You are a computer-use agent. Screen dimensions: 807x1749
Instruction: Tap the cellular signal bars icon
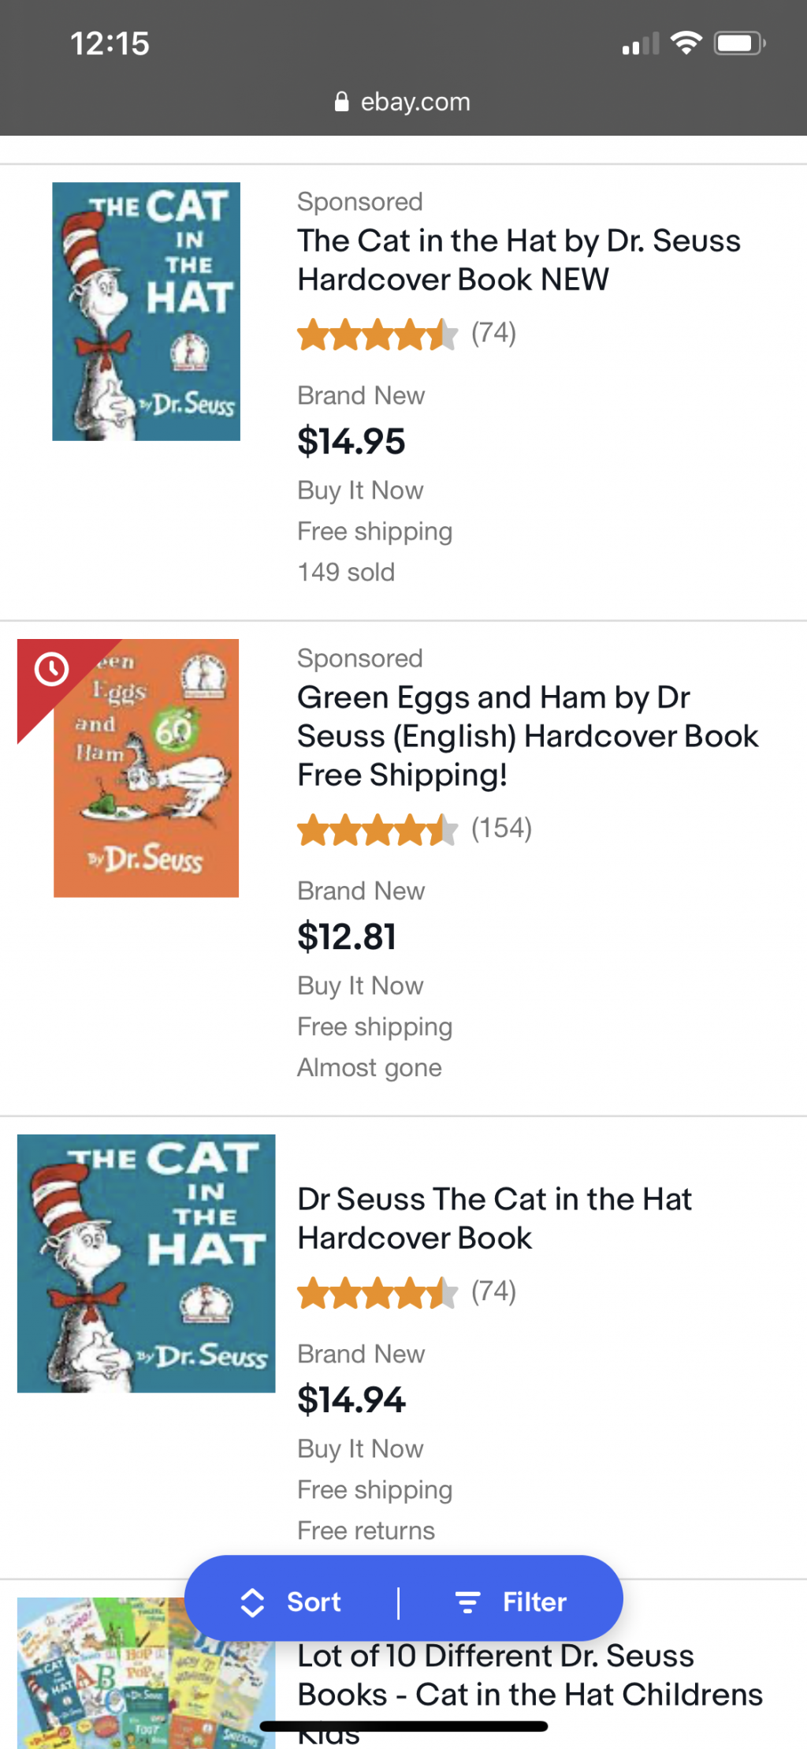(x=640, y=44)
